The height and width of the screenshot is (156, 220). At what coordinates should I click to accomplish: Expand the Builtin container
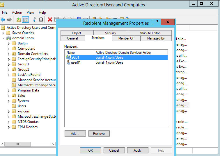9,44
